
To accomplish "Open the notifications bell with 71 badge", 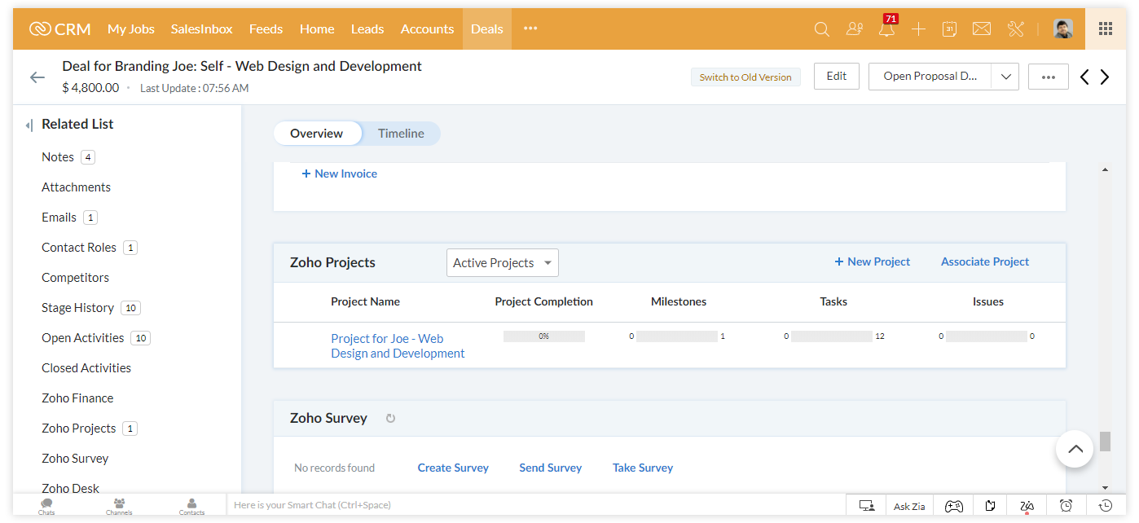I will tap(886, 29).
